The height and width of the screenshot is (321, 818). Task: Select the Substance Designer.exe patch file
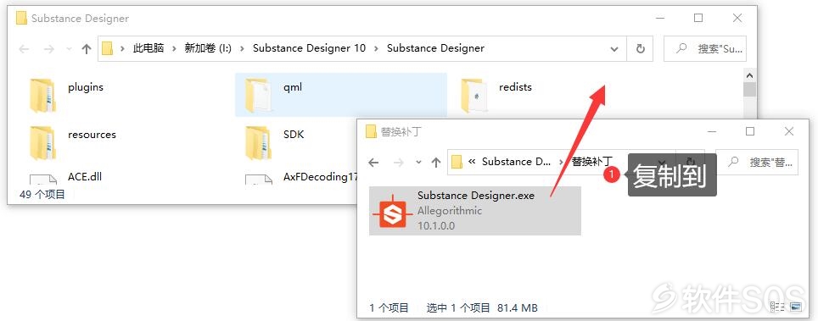[474, 211]
